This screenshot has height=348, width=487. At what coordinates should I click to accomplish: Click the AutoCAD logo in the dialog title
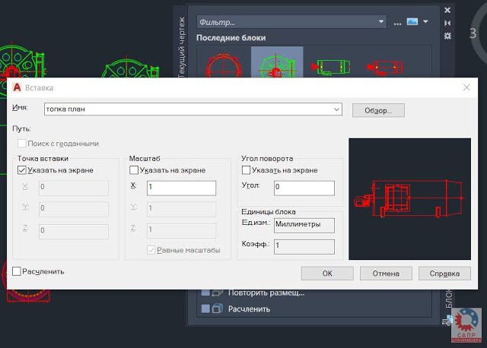pyautogui.click(x=16, y=87)
